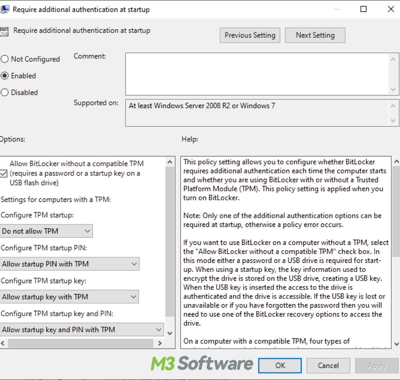Click the policy setting icon beside heading

pyautogui.click(x=4, y=31)
